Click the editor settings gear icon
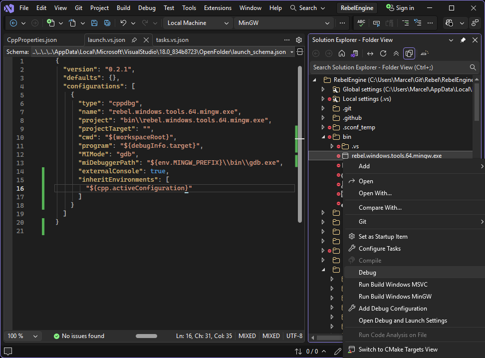 click(x=299, y=40)
